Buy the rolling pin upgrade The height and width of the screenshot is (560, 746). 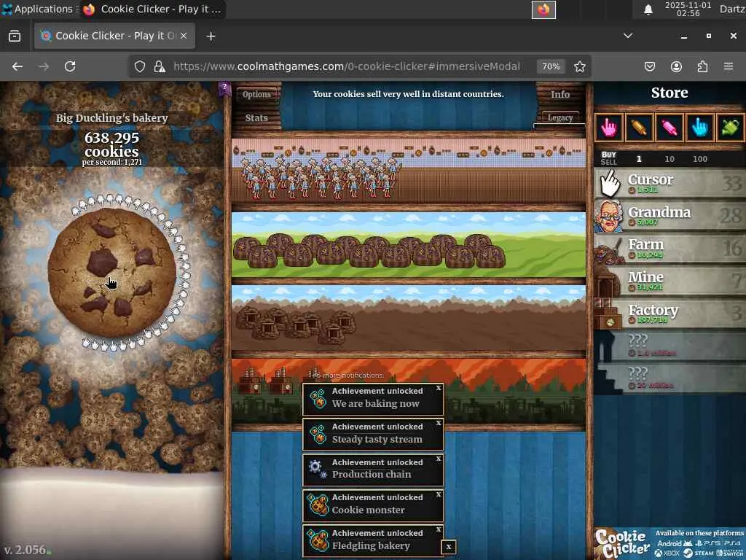click(x=639, y=127)
